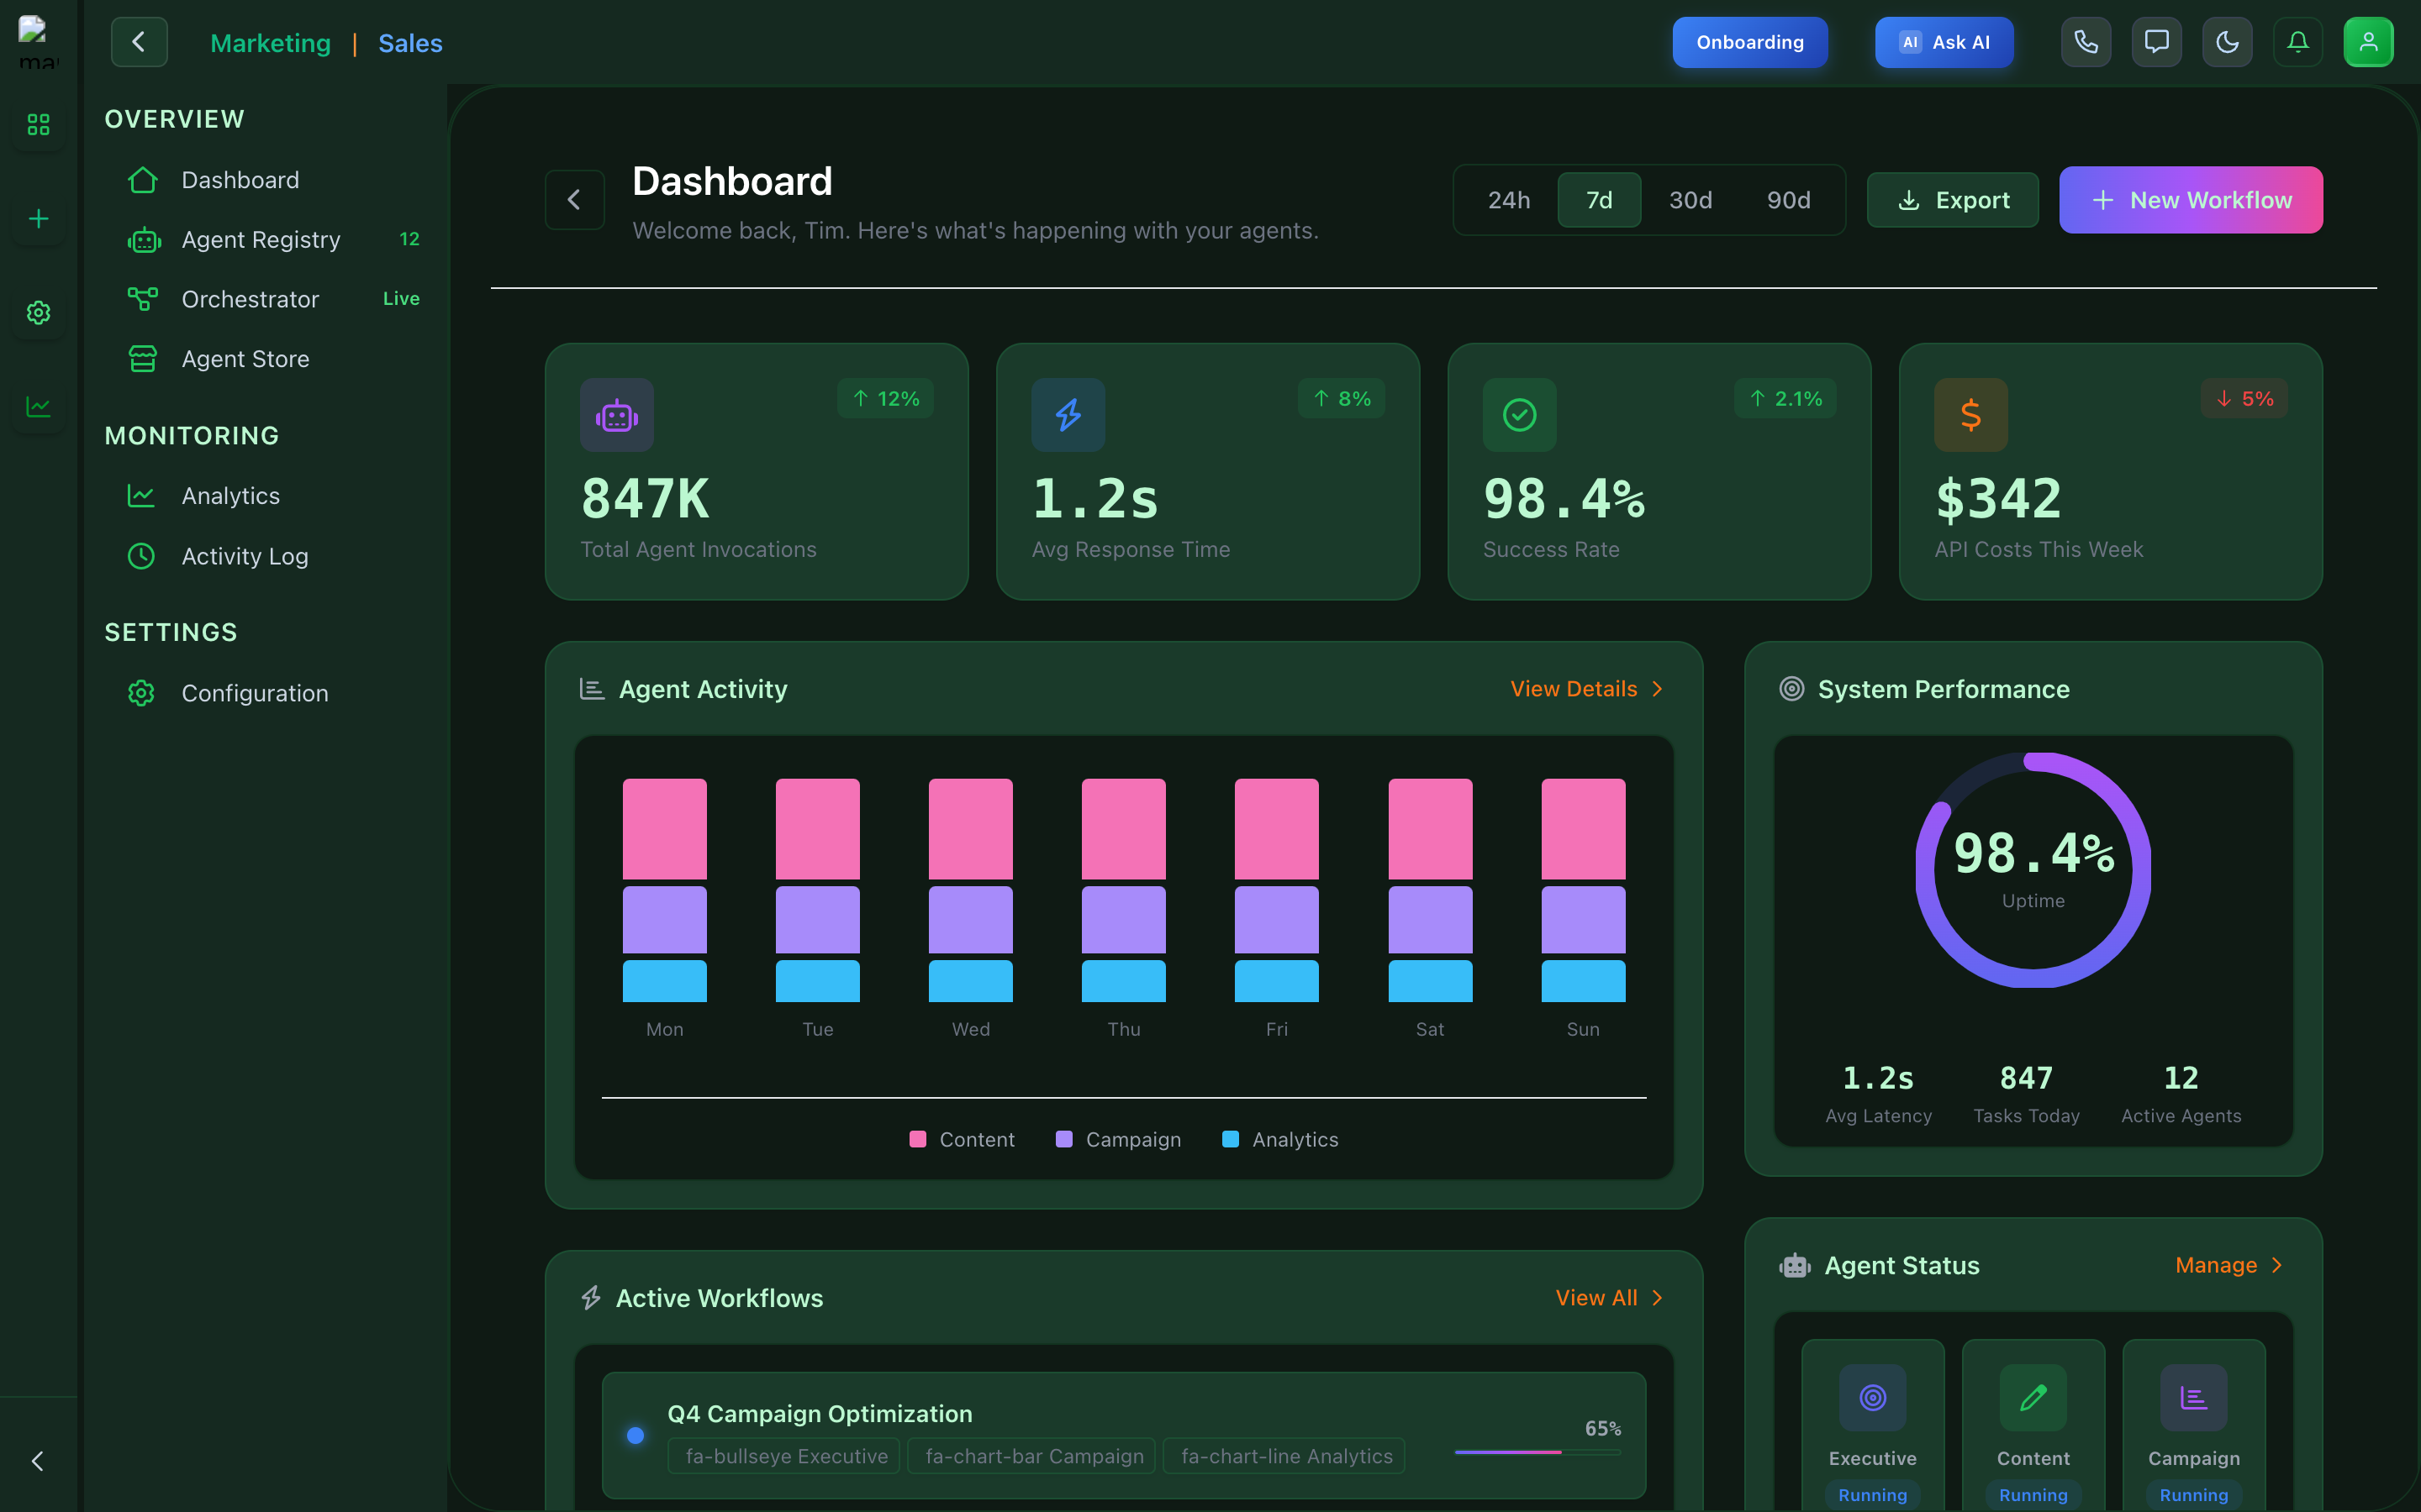2421x1512 pixels.
Task: Open the green user profile avatar
Action: pos(2368,42)
